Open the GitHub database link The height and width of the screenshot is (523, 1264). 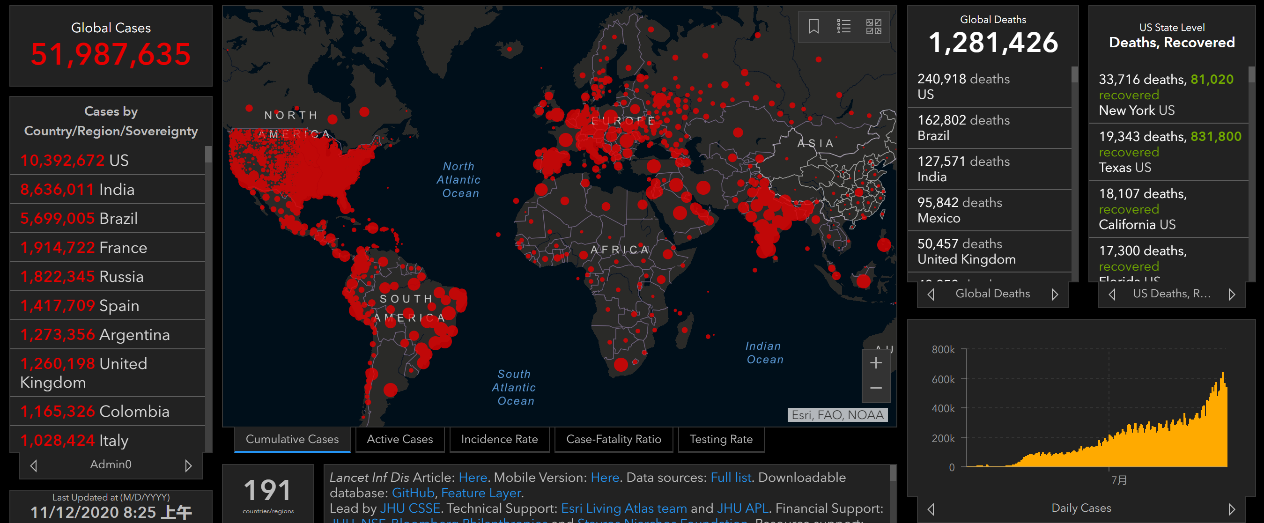(x=413, y=493)
